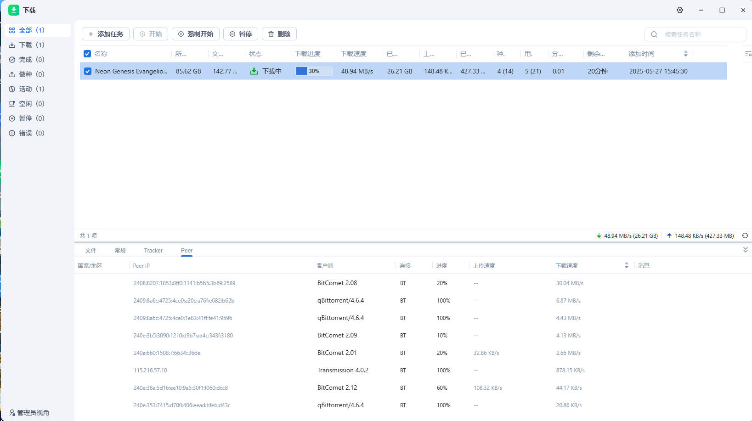Select the peer IP 115.216.57.10
The width and height of the screenshot is (752, 421).
pyautogui.click(x=150, y=370)
